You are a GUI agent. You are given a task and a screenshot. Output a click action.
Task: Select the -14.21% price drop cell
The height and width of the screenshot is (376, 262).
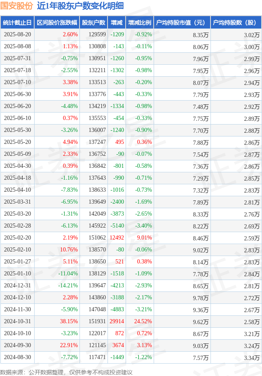pos(68,286)
